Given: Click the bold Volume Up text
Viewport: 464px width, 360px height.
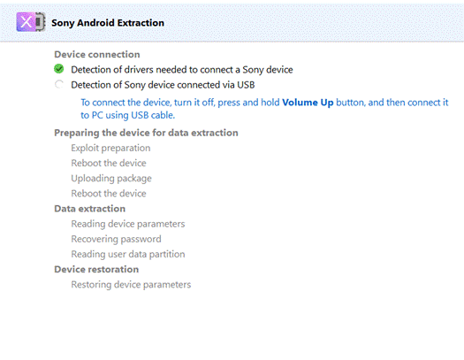Looking at the screenshot, I should pos(308,103).
